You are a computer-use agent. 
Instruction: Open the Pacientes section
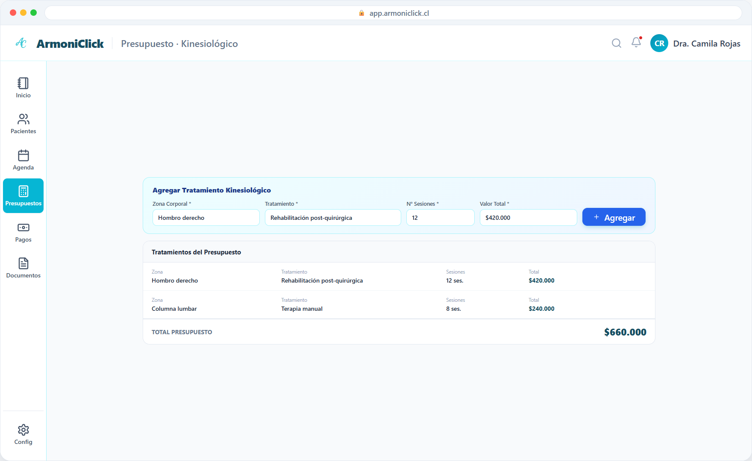pyautogui.click(x=23, y=124)
